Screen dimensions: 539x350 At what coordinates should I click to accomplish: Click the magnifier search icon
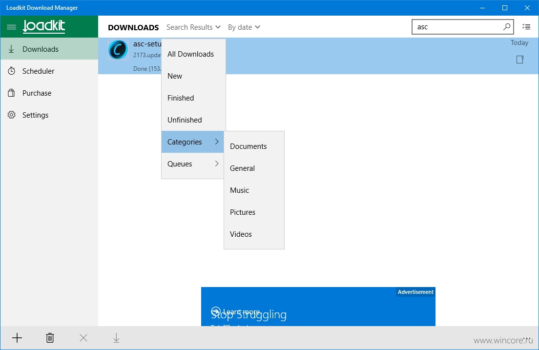507,27
